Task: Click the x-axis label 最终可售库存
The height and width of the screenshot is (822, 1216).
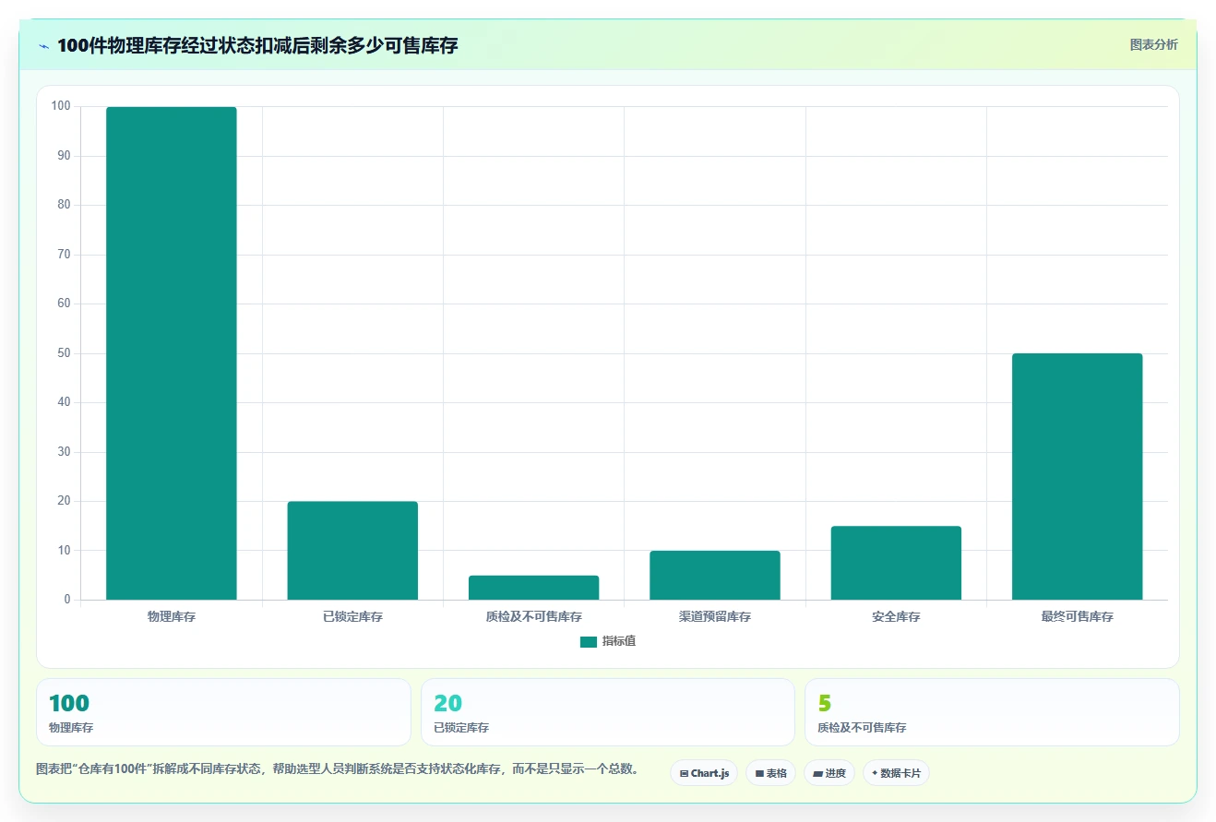Action: (1077, 616)
